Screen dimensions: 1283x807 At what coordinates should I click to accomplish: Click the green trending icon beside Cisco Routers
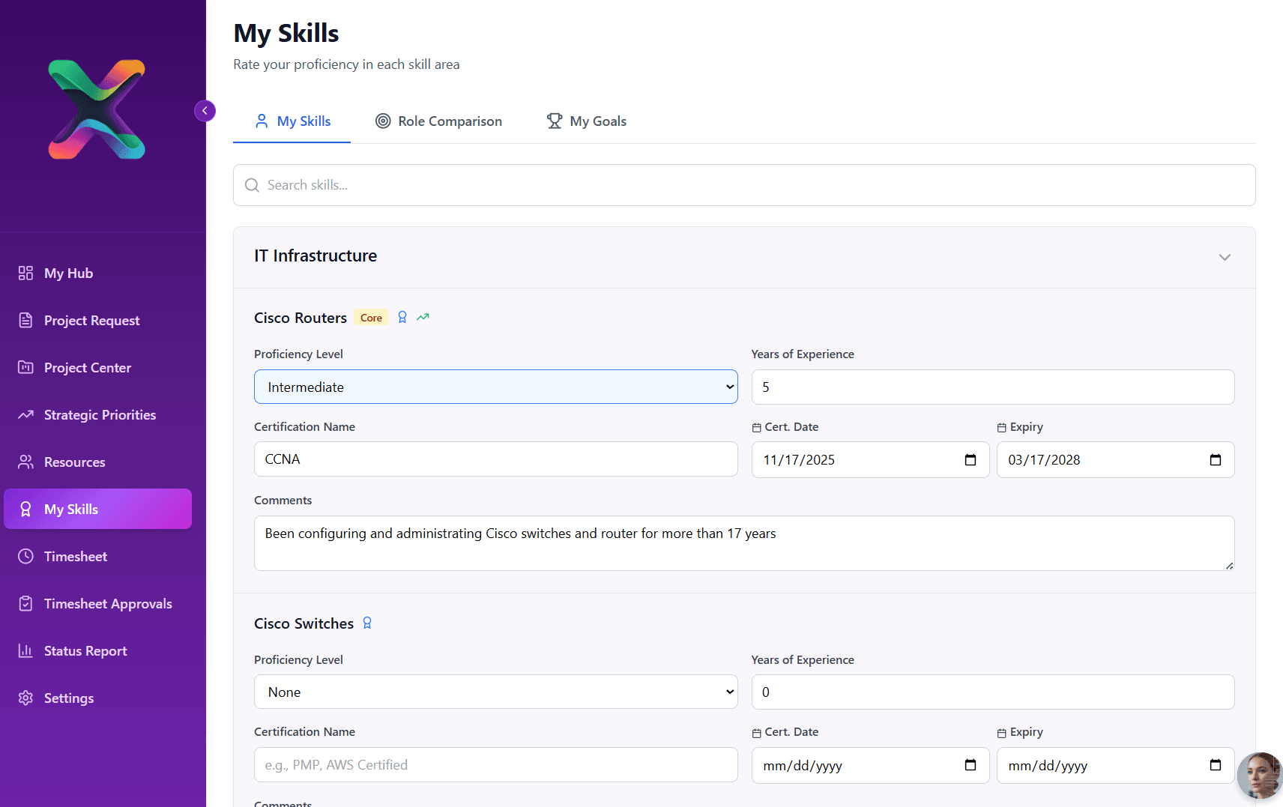point(423,317)
